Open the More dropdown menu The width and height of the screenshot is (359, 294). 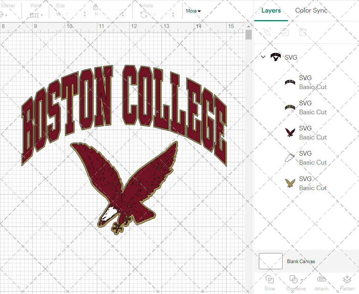point(193,11)
